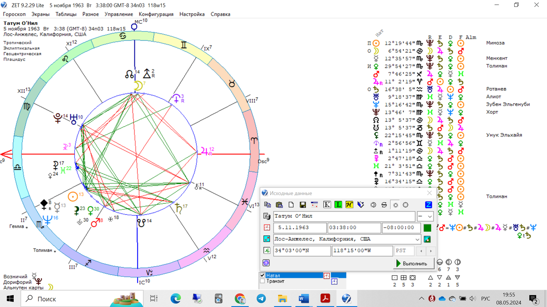This screenshot has height=307, width=547.
Task: Open Google Chrome from the taskbar
Action: pos(240,298)
